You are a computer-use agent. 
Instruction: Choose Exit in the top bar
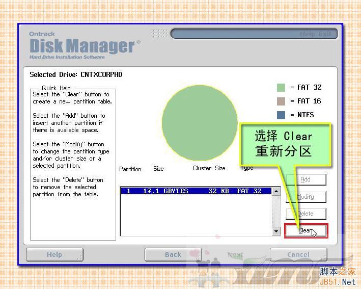click(325, 34)
